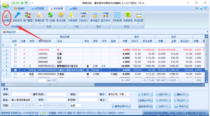Open 其他设置 other settings
This screenshot has width=210, height=116.
139,18
